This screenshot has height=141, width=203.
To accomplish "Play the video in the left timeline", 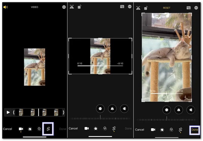I will 8,112.
